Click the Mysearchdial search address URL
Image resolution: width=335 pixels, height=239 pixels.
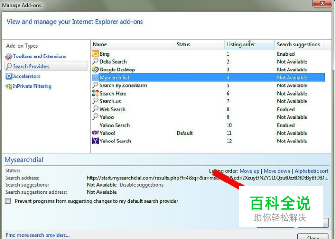coord(208,178)
